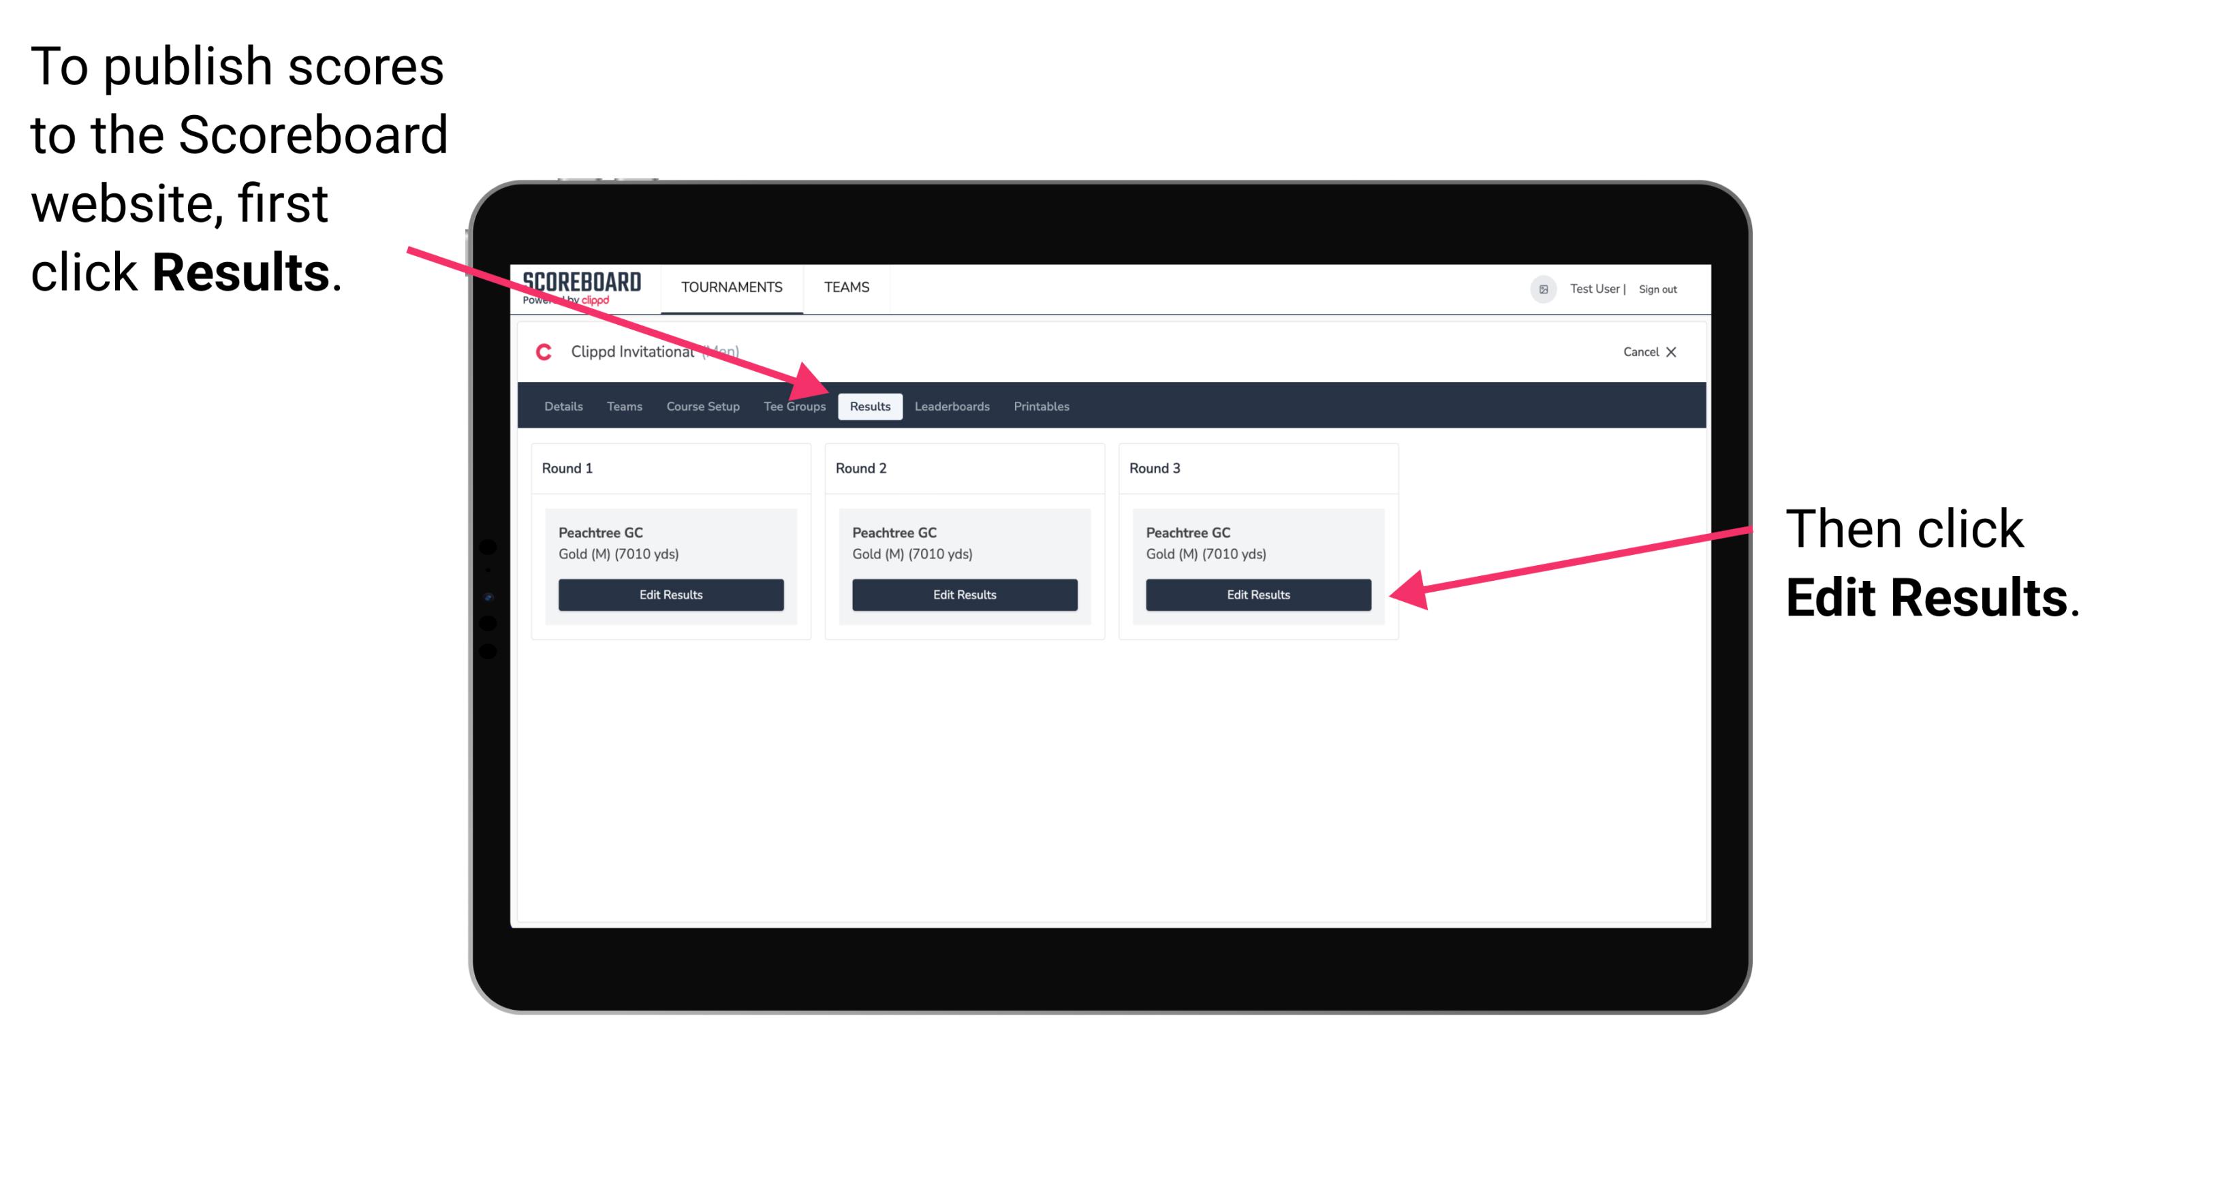
Task: Expand the Tee Groups tab
Action: (795, 407)
